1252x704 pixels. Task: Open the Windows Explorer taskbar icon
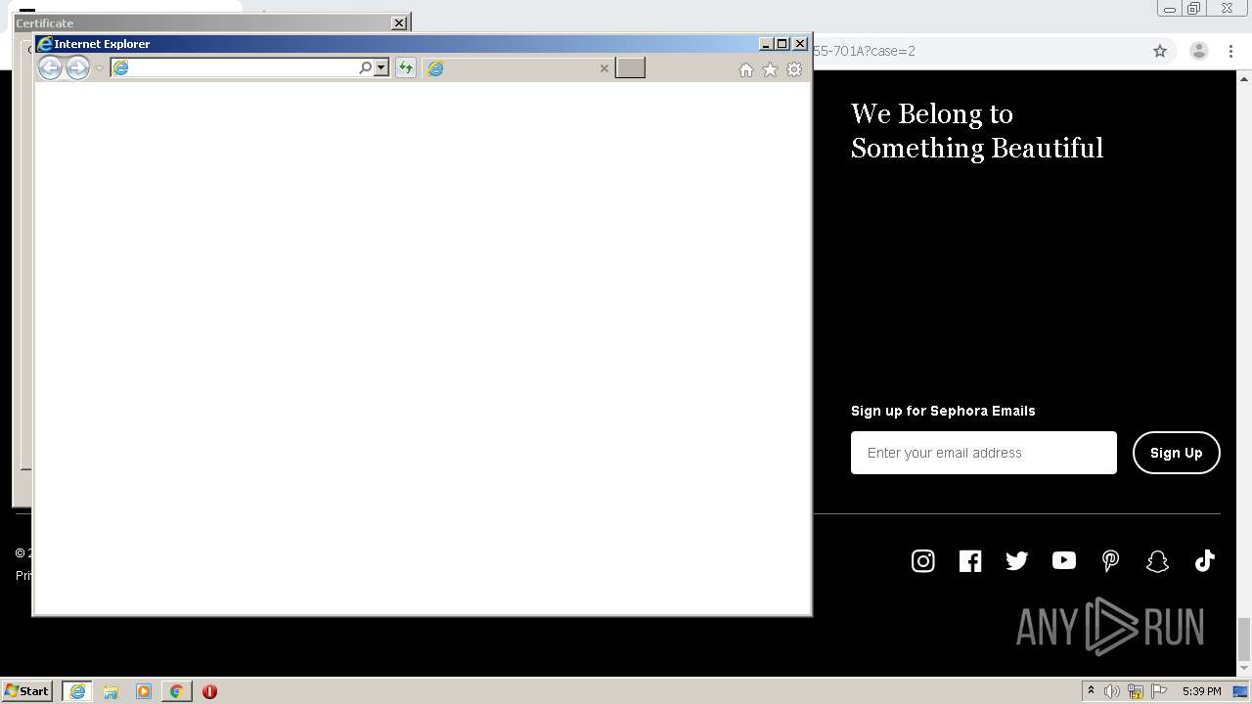pos(111,691)
